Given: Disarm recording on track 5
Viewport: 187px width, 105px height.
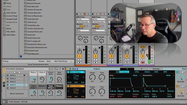Looking at the screenshot, I should (143, 62).
